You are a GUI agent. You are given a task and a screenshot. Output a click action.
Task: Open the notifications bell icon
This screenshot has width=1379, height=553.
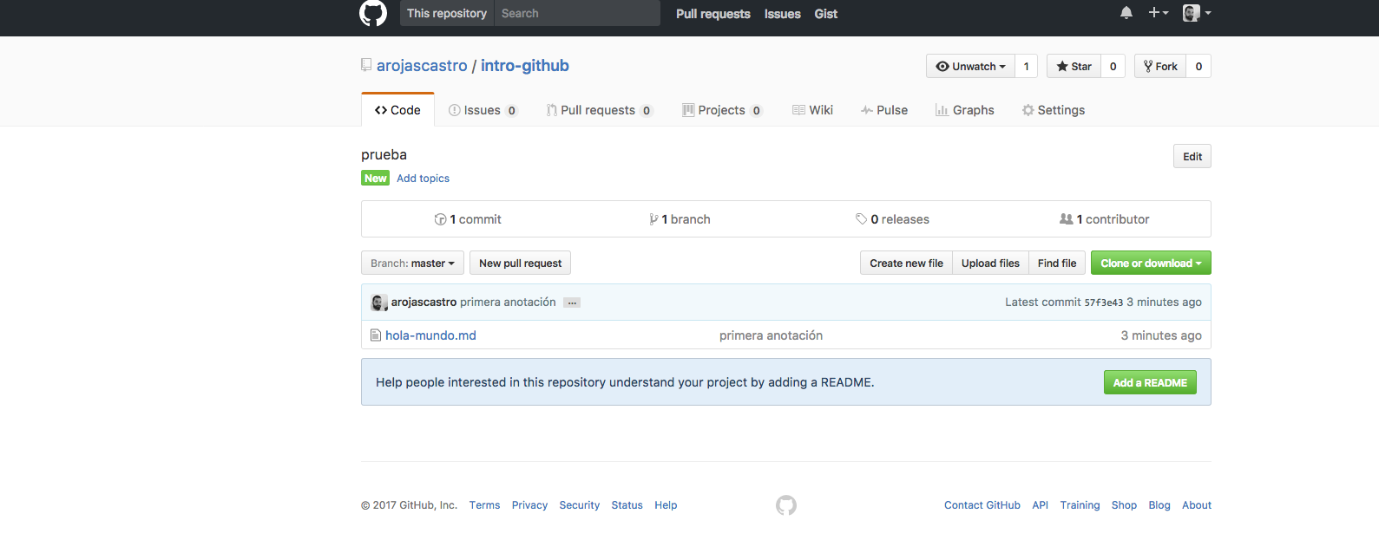1126,13
